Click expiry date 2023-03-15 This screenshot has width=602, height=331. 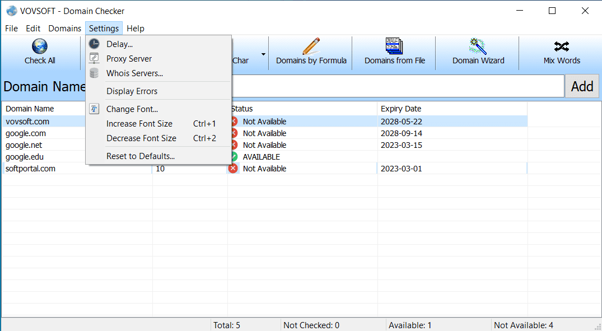pos(401,145)
